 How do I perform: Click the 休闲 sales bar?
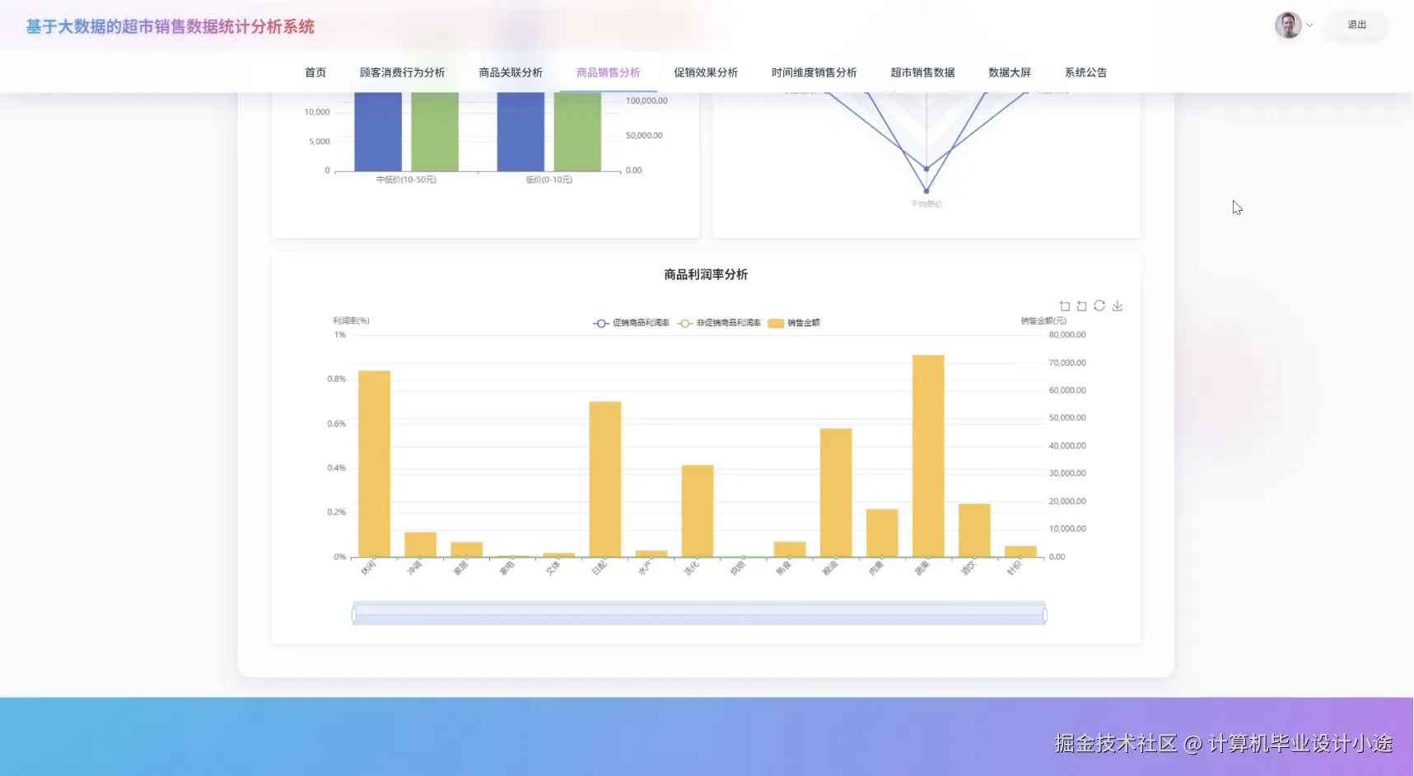click(x=374, y=464)
